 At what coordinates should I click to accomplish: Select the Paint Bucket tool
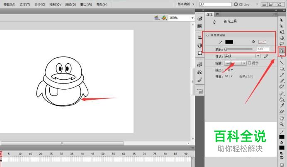[x=282, y=100]
